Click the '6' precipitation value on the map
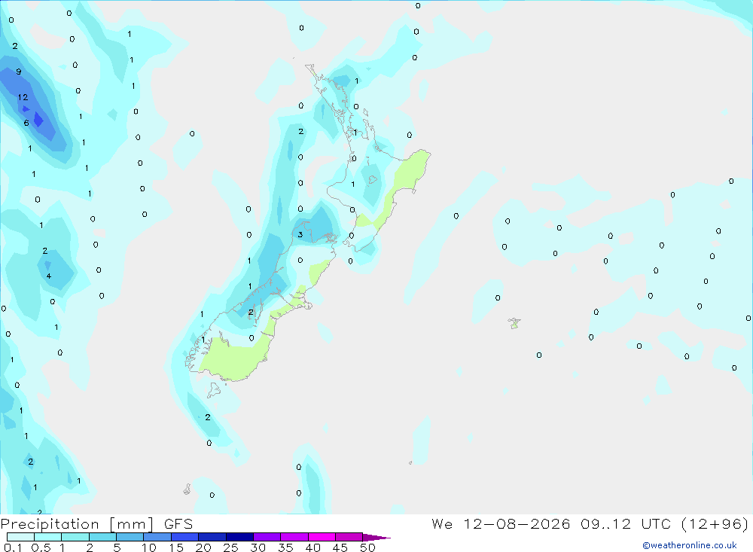This screenshot has width=753, height=552. pos(26,123)
